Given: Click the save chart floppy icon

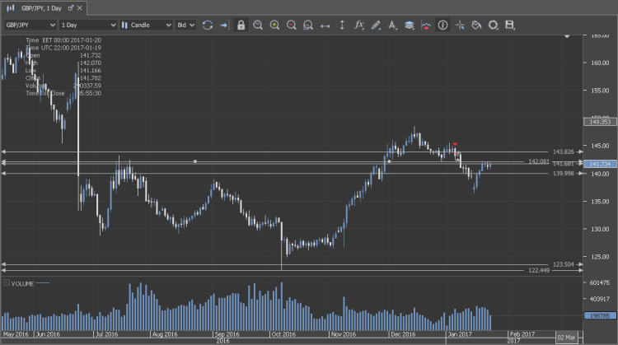Looking at the screenshot, I should point(510,26).
